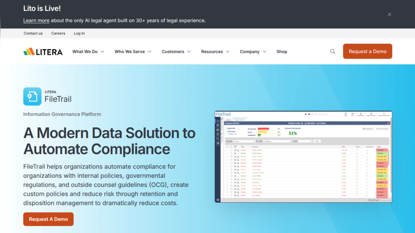415x233 pixels.
Task: Open the Contact us page
Action: [x=33, y=33]
